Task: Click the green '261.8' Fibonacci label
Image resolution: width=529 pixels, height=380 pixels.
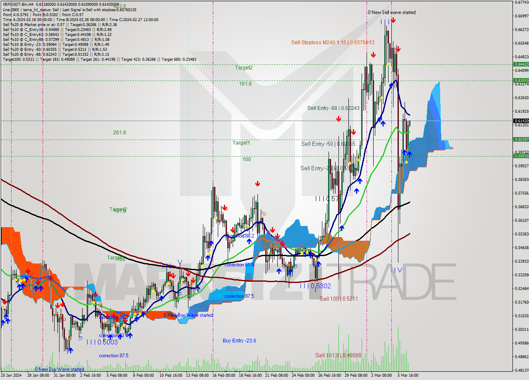Action: pos(119,133)
